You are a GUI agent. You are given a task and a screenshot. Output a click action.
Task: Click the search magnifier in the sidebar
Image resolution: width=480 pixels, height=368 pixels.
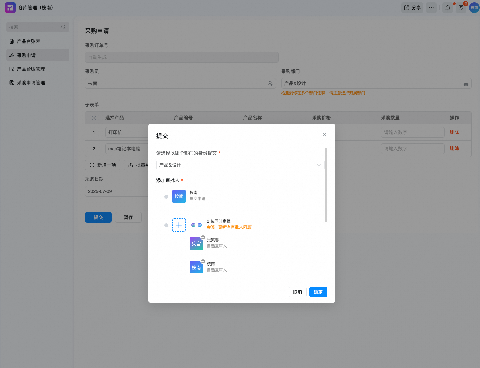click(x=63, y=27)
